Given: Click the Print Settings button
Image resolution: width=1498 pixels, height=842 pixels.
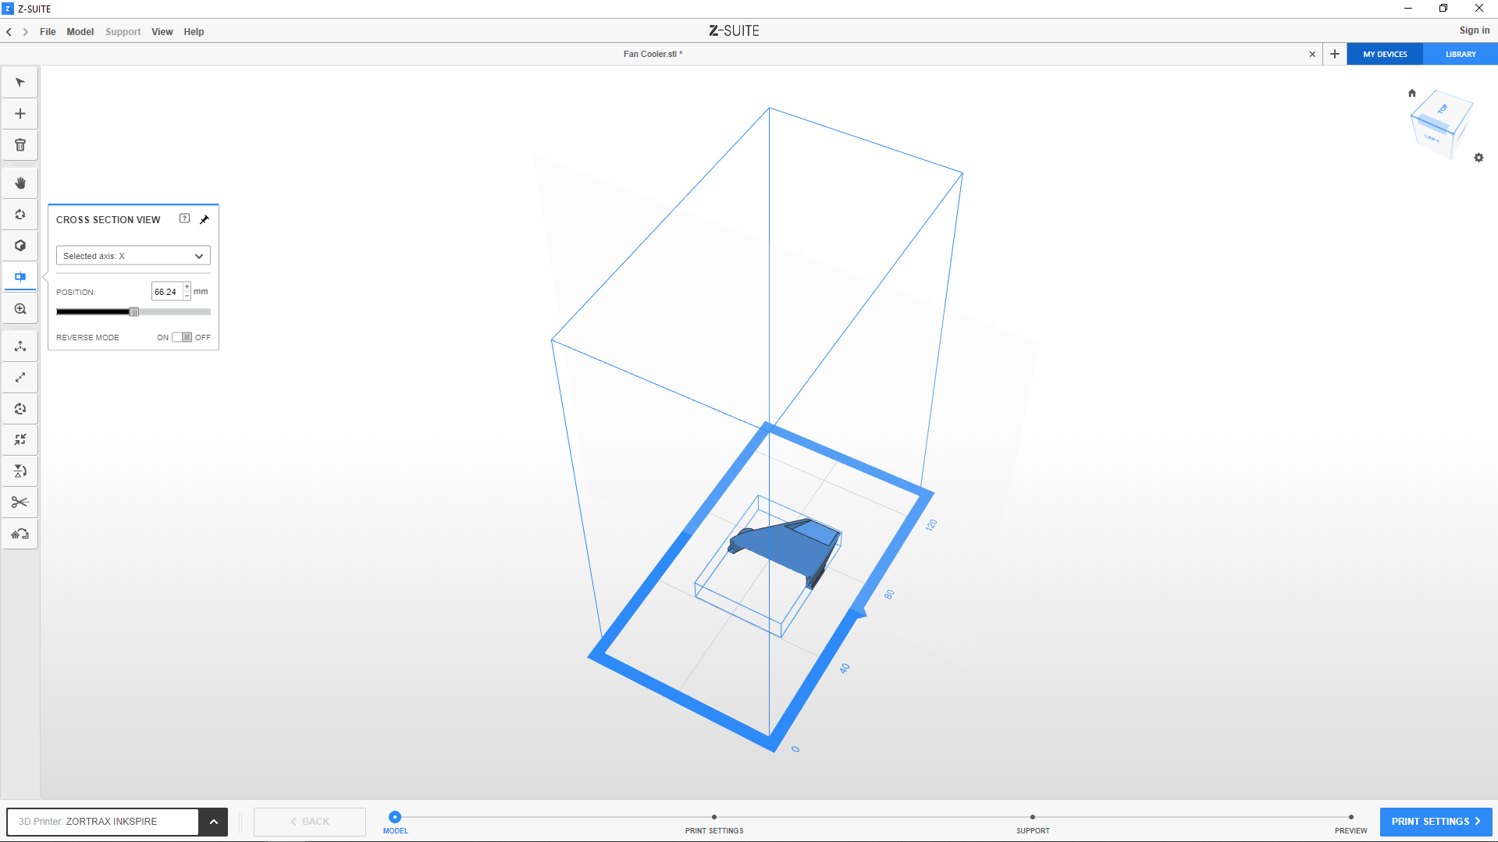Looking at the screenshot, I should point(1436,822).
